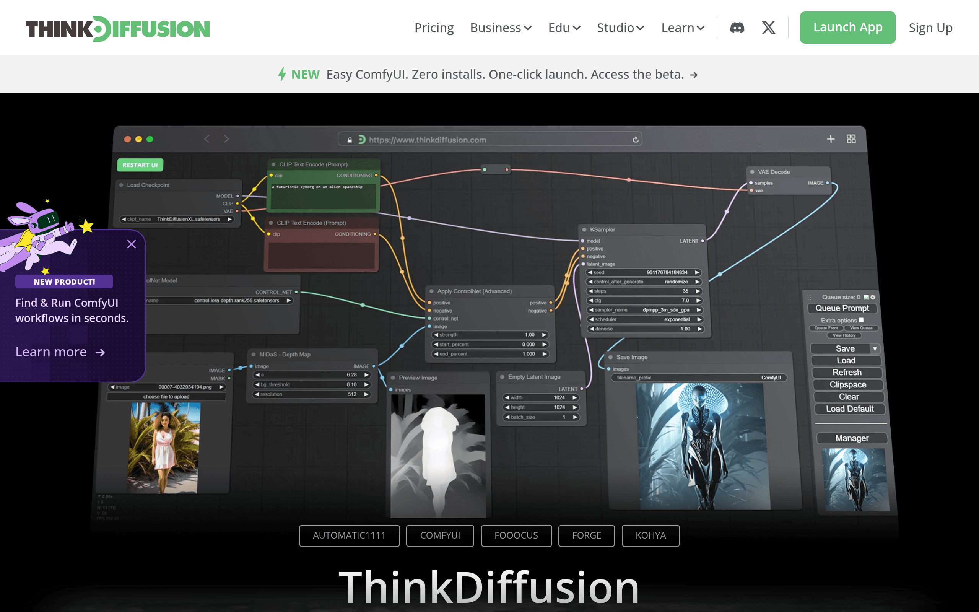The height and width of the screenshot is (612, 979).
Task: Click the image icon next to Queue size
Action: [866, 297]
